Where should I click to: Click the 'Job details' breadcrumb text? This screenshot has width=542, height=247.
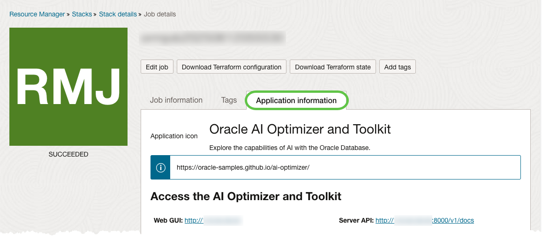[x=160, y=14]
